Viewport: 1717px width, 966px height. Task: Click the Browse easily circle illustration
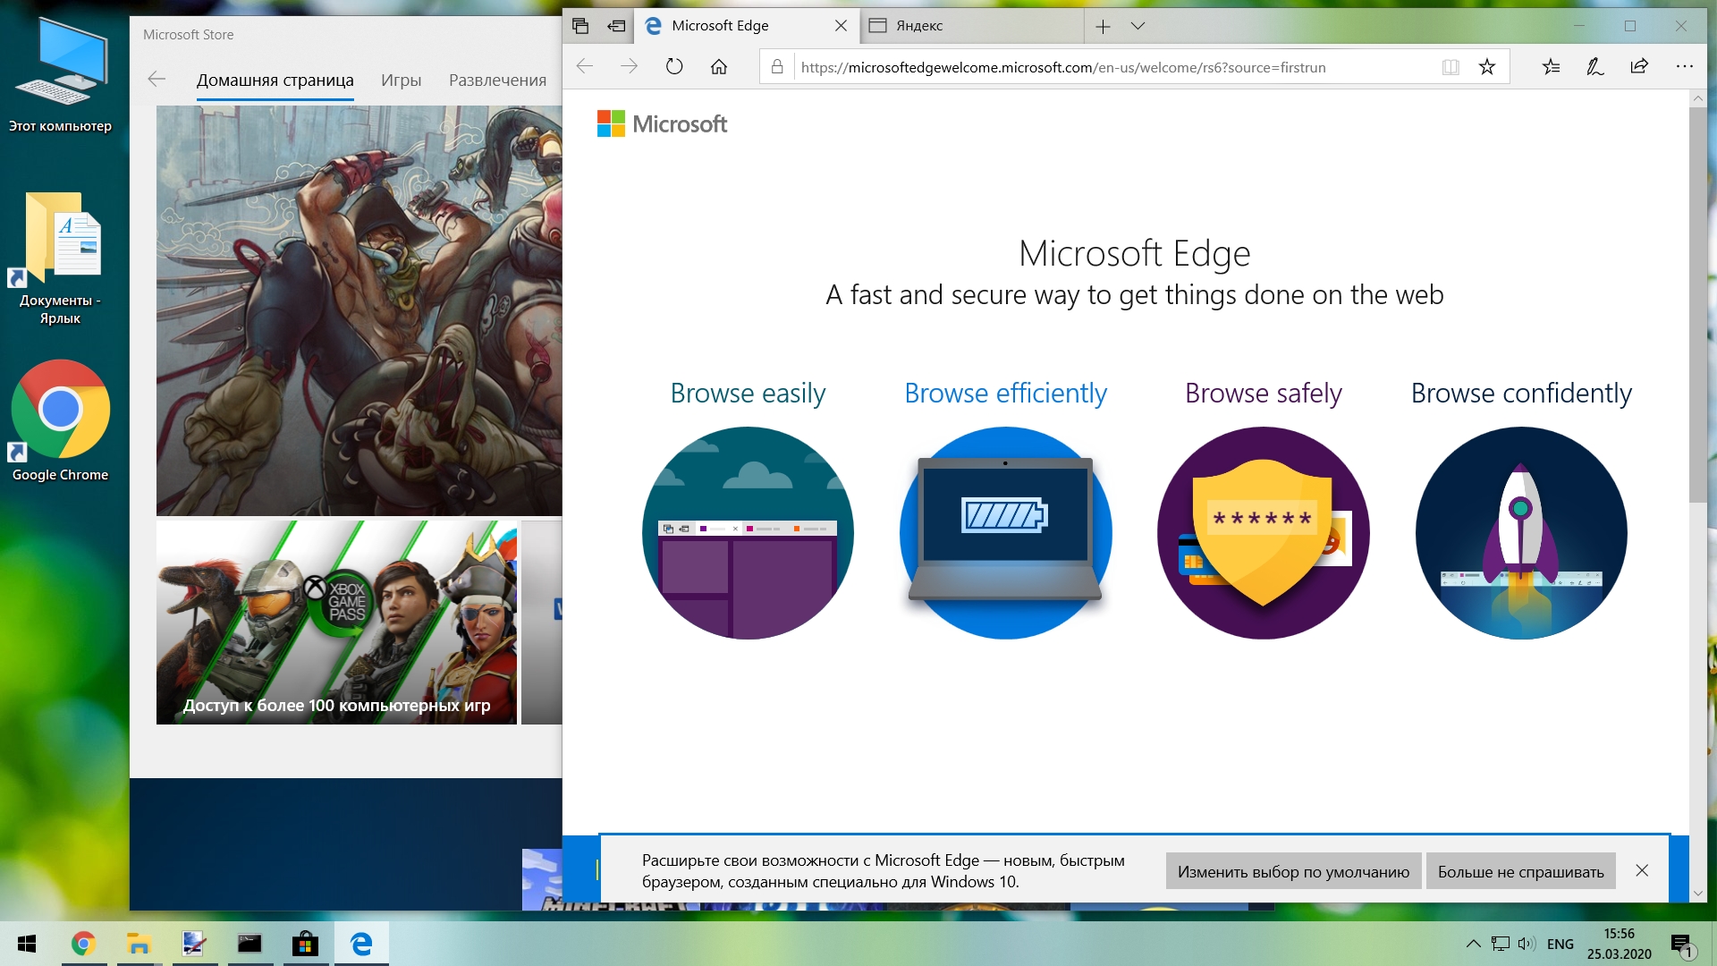click(x=748, y=533)
